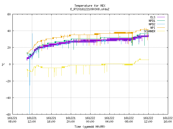Click the °C y-axis label
Screen dimensions: 173x129
click(x=3, y=64)
